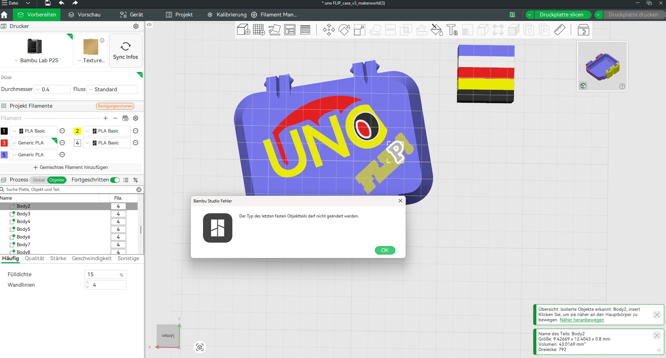666x358 pixels.
Task: Open the Fluss Standard dropdown
Action: point(112,89)
